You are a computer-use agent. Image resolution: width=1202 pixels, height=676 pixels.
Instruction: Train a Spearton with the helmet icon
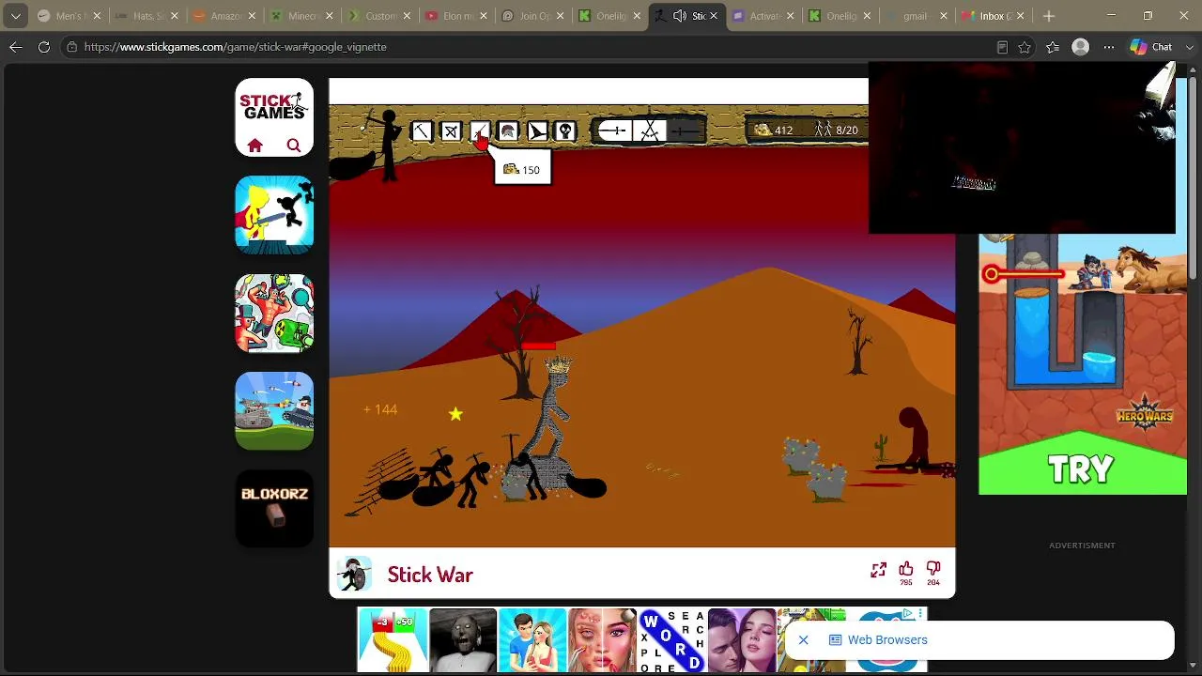pyautogui.click(x=508, y=131)
